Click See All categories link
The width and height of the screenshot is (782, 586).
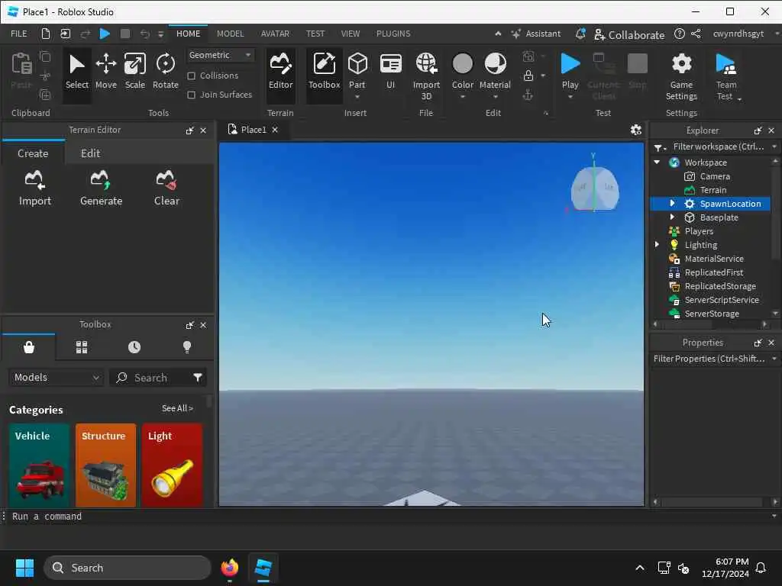point(177,408)
